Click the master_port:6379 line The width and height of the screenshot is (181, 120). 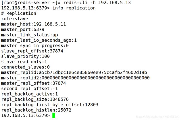pyautogui.click(x=23, y=29)
